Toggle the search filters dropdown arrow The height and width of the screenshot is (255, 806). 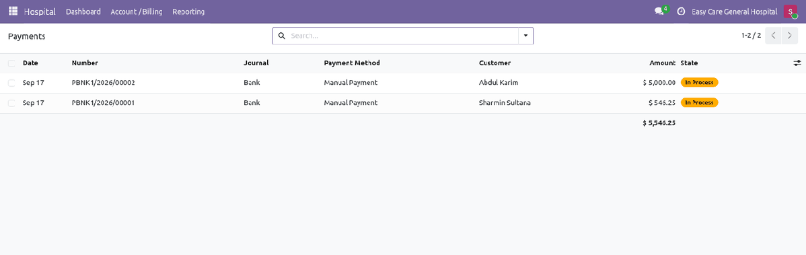point(525,36)
